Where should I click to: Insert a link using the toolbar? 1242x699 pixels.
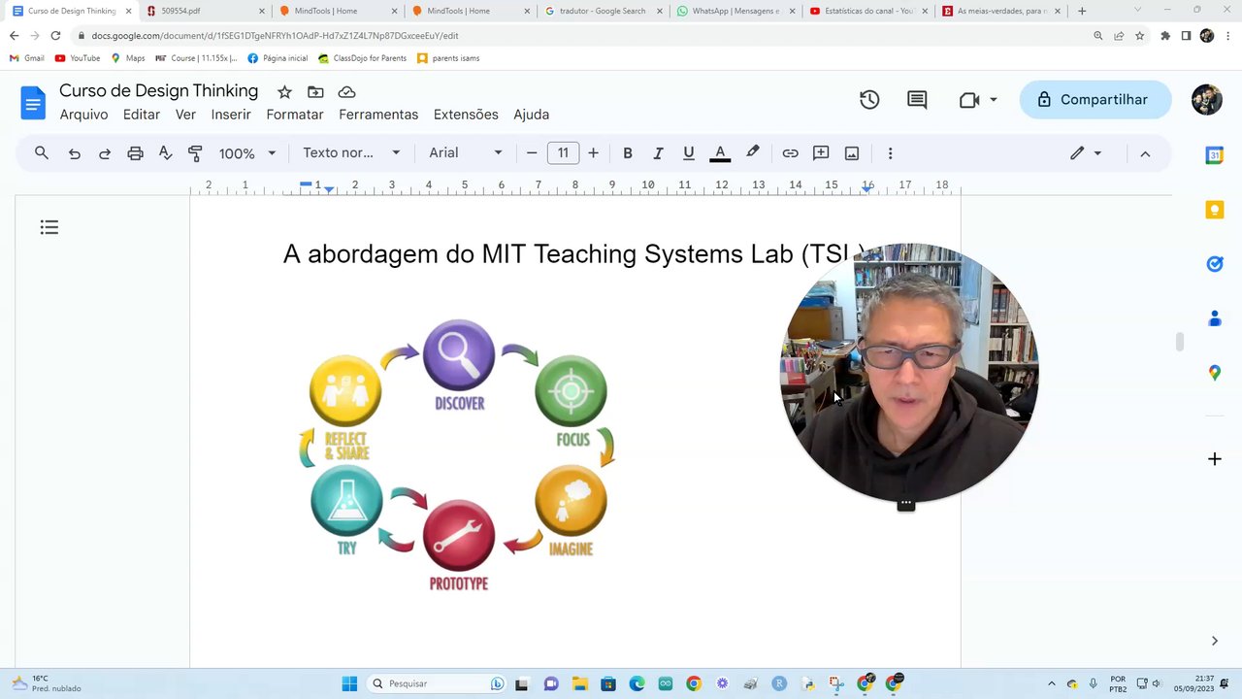tap(790, 153)
